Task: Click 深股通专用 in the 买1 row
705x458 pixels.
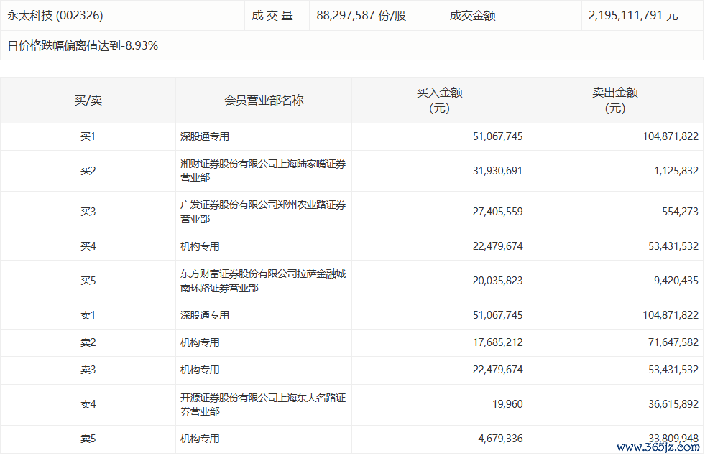Action: 205,136
